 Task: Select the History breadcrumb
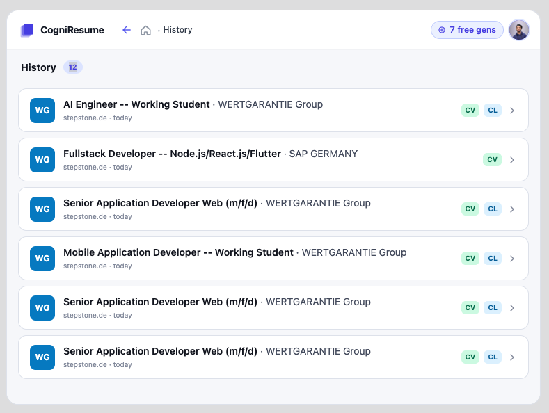[177, 30]
